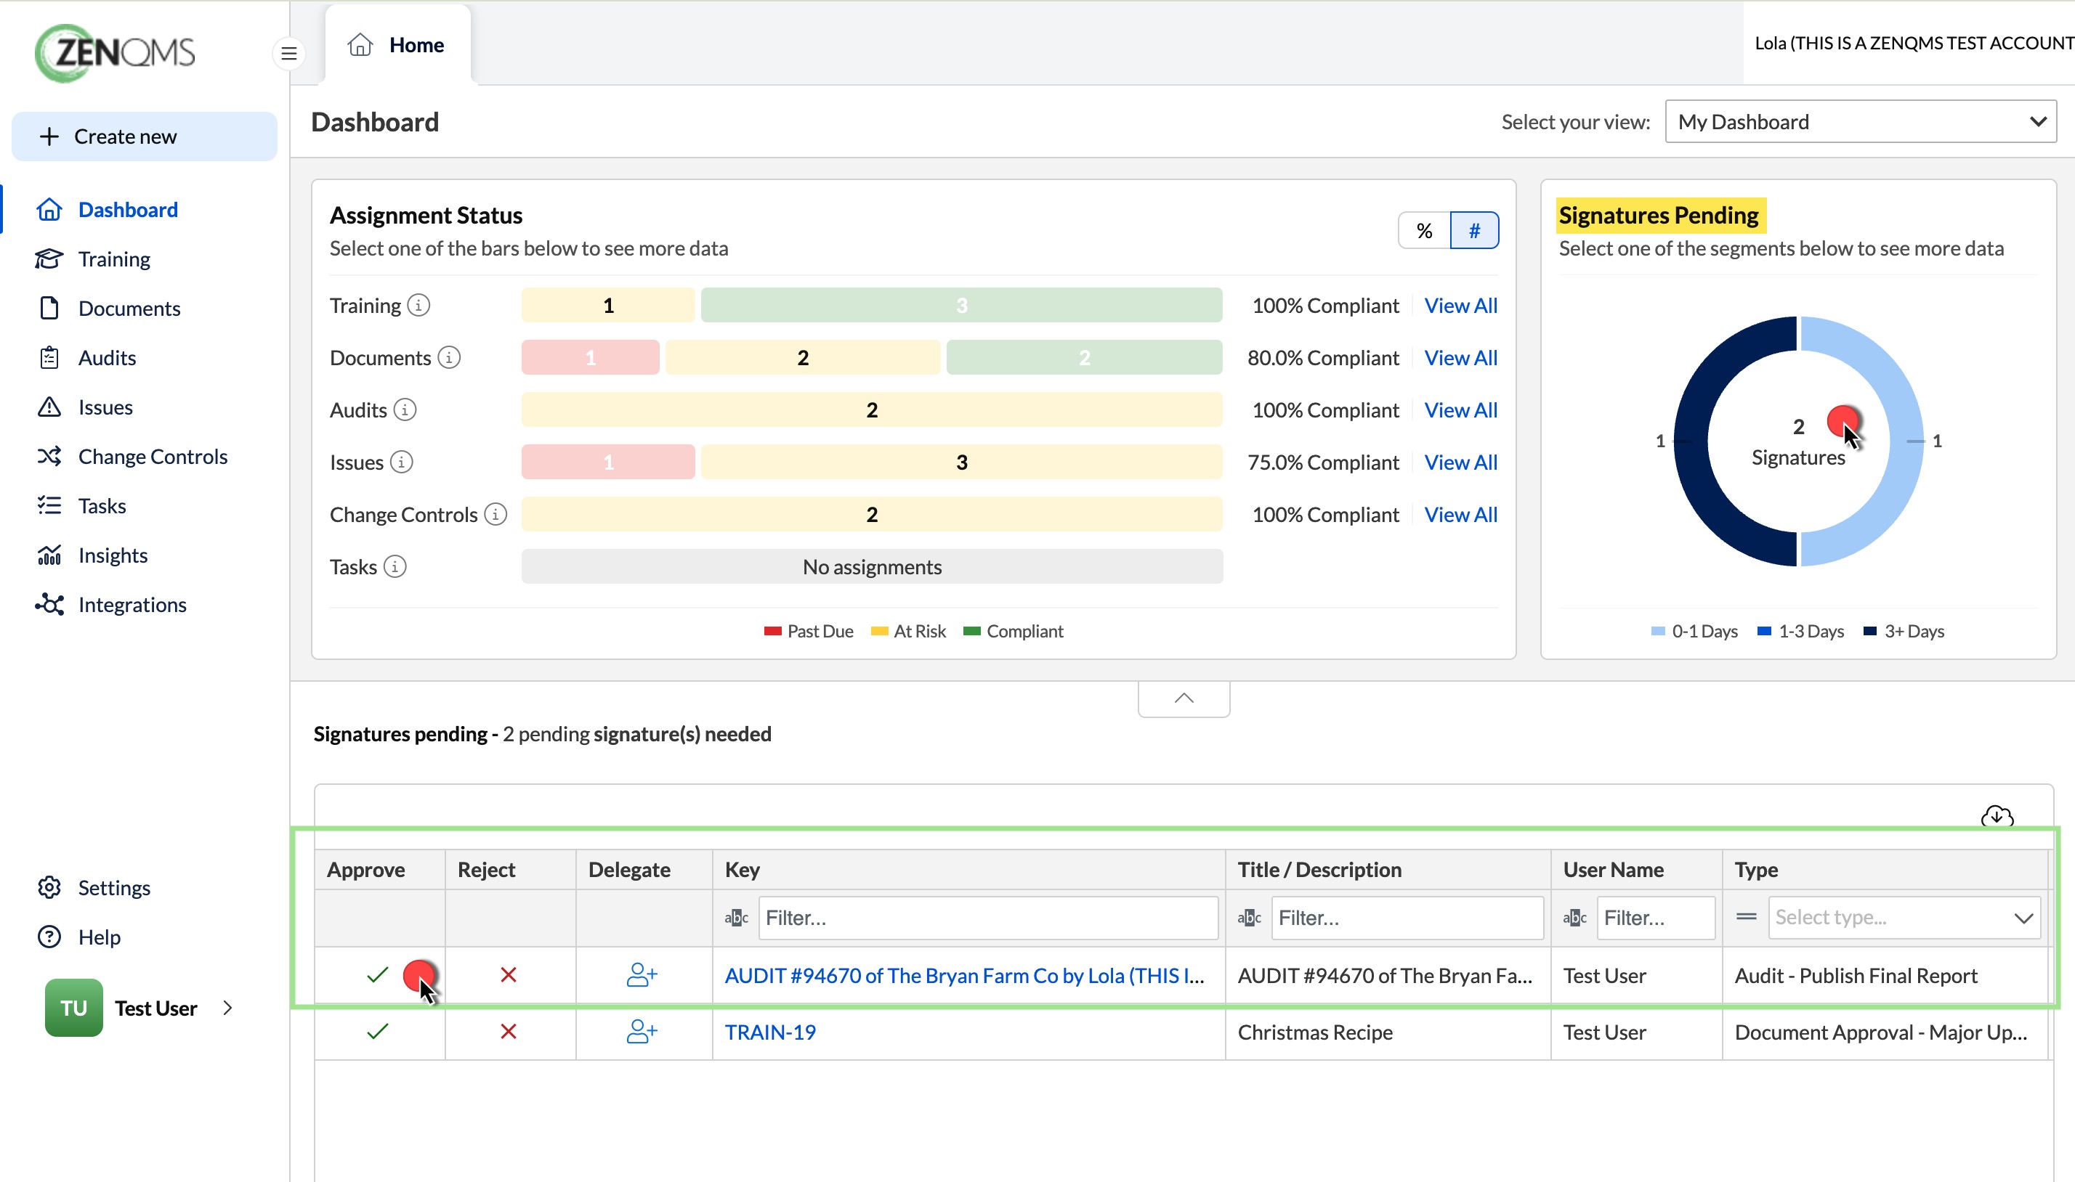Switch Assignment Status to number view
2075x1182 pixels.
click(x=1474, y=231)
